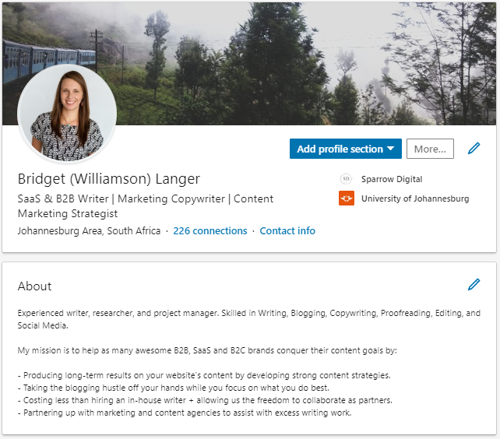Click the University of Johannesburg logo icon

pyautogui.click(x=347, y=198)
